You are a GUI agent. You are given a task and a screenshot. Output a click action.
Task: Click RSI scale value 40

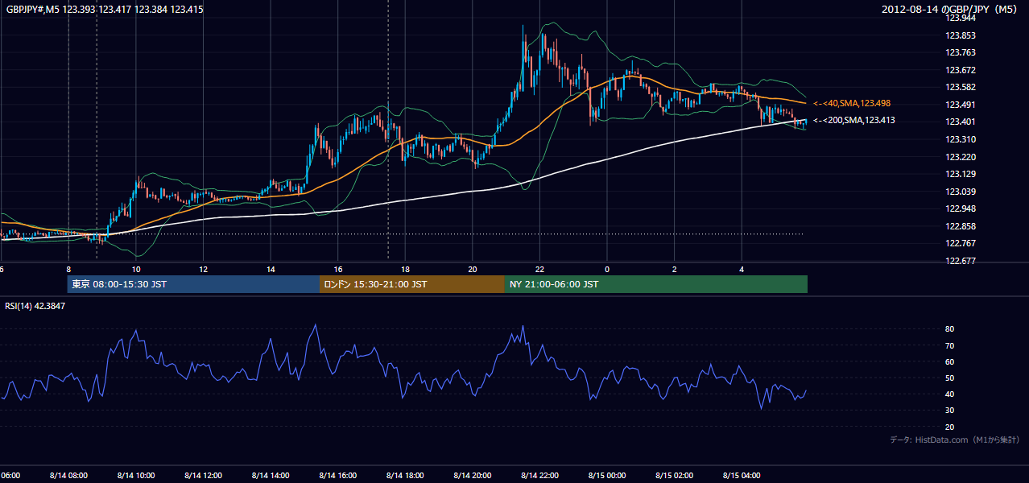(949, 394)
